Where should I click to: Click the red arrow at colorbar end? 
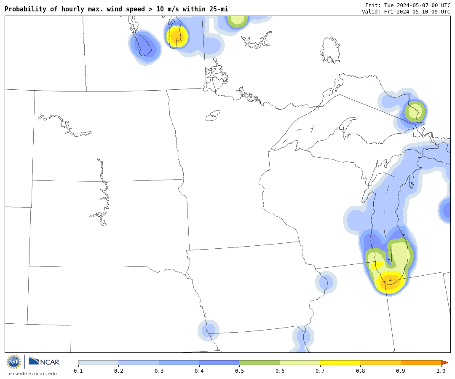click(x=444, y=363)
